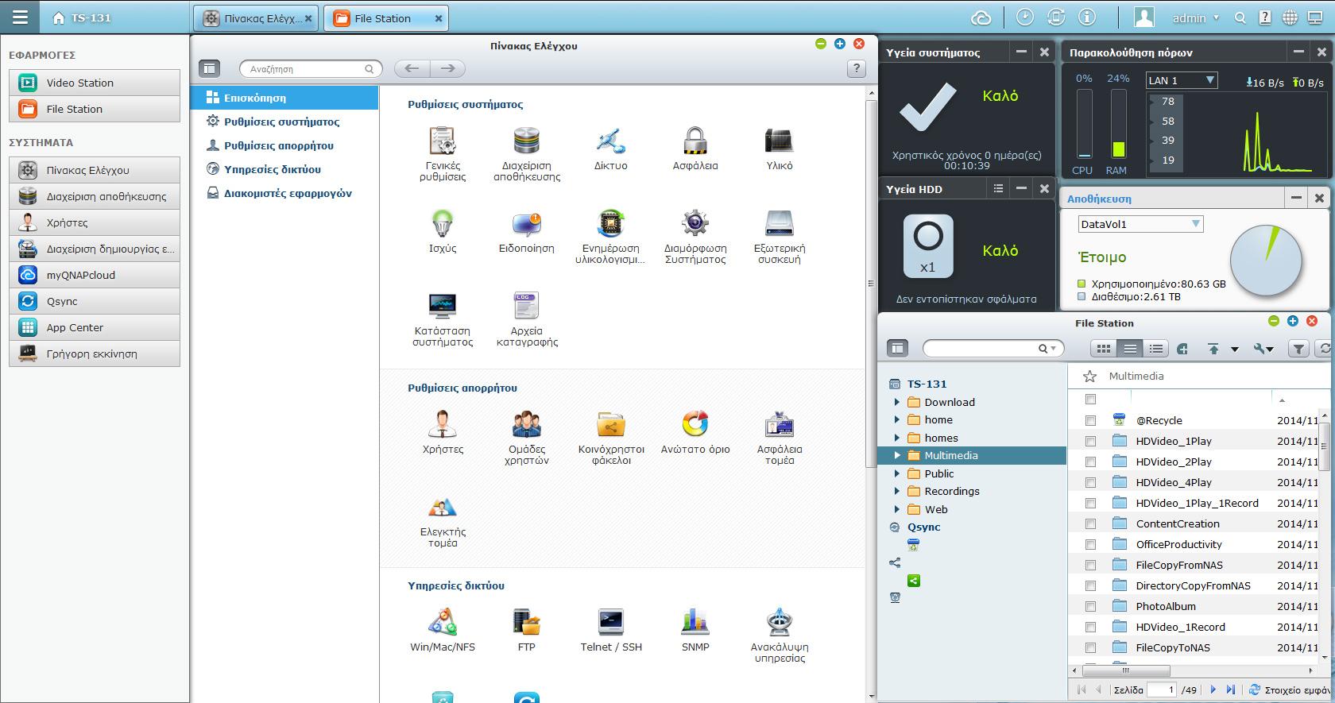Switch to the File Station tab
This screenshot has width=1335, height=703.
383,18
